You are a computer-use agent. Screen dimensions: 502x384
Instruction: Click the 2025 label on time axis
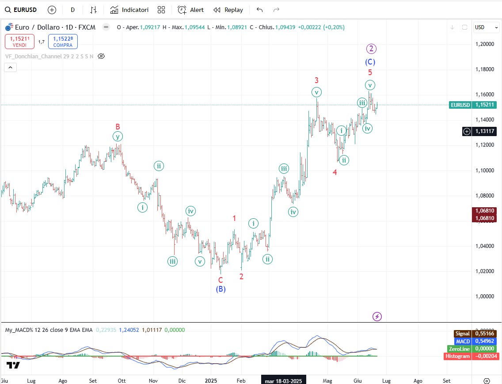[x=211, y=380]
